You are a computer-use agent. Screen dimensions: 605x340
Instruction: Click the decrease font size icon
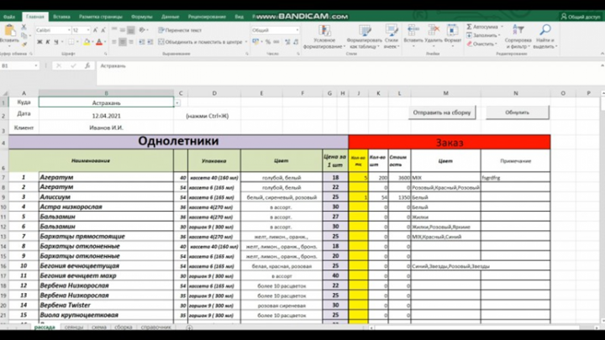103,30
